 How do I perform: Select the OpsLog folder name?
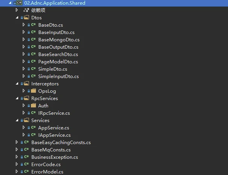pos(47,91)
